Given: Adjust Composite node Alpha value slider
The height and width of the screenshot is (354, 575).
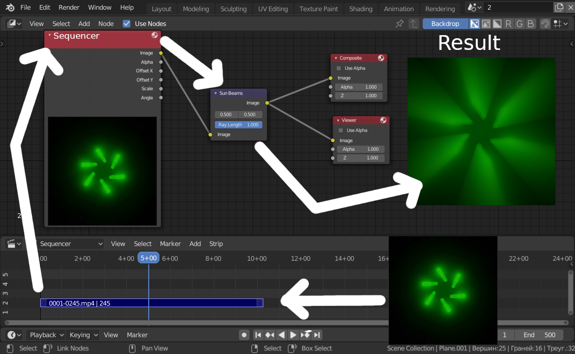Looking at the screenshot, I should point(359,87).
